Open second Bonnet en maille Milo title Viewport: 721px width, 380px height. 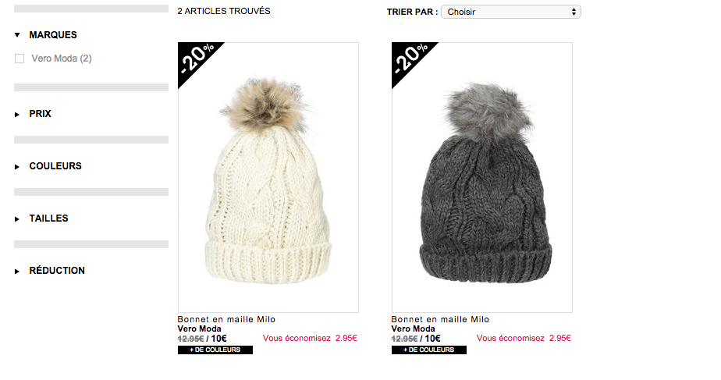click(x=440, y=319)
